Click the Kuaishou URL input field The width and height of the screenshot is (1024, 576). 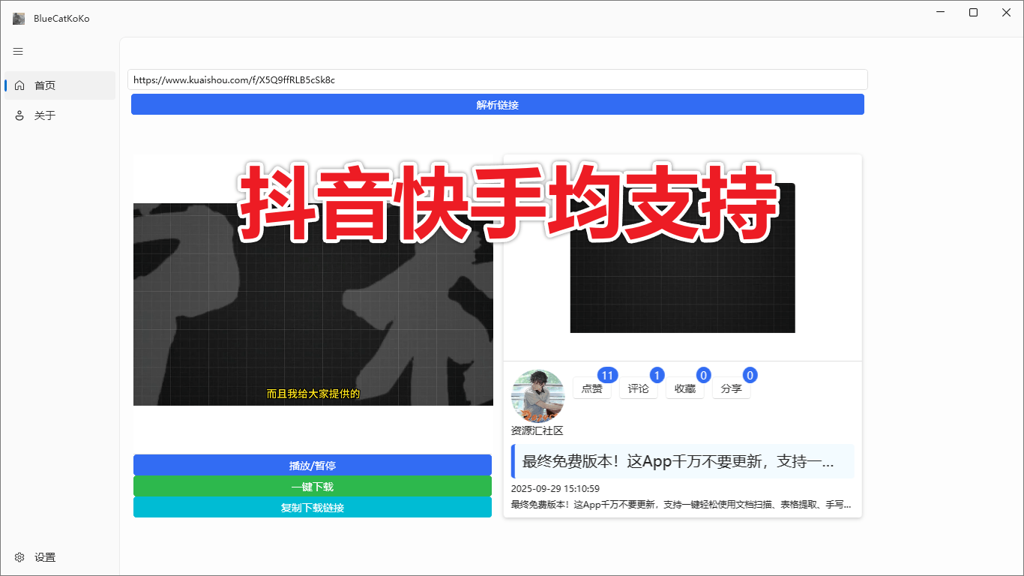[x=497, y=79]
